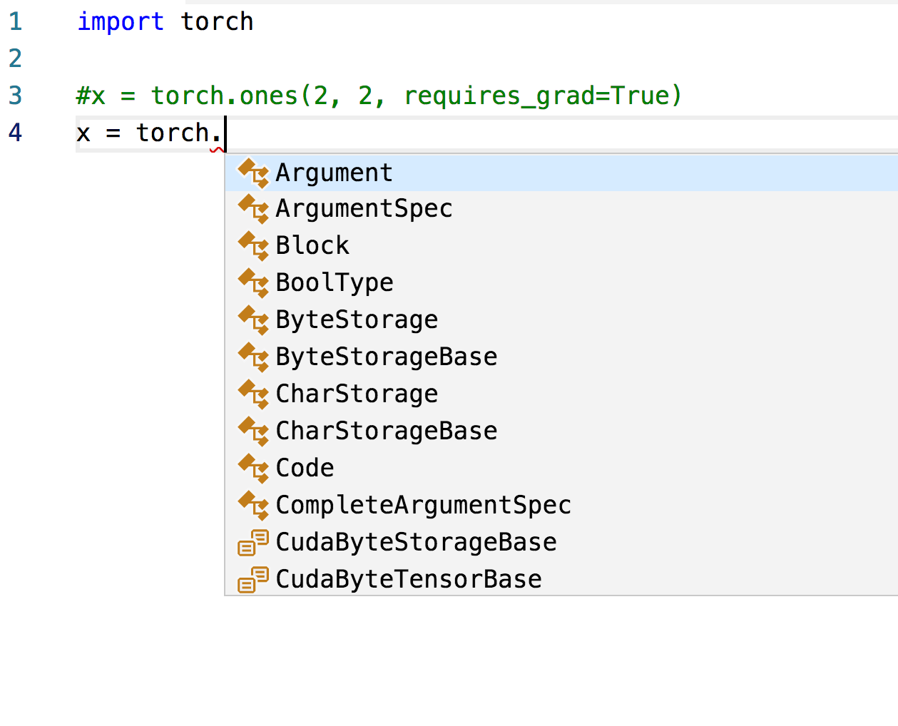Click the commented torch.ones code line
This screenshot has width=898, height=726.
[379, 96]
